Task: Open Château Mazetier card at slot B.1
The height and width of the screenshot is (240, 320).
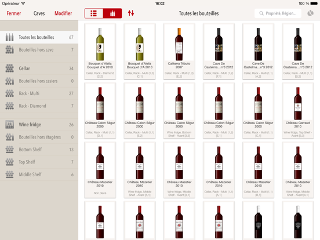Action: pos(258,170)
